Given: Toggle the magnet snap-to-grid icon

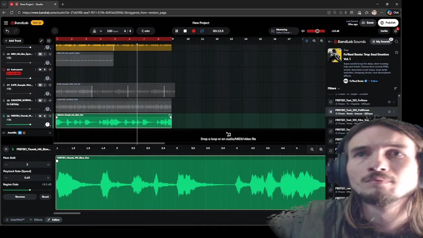Looking at the screenshot, I should pos(307,41).
